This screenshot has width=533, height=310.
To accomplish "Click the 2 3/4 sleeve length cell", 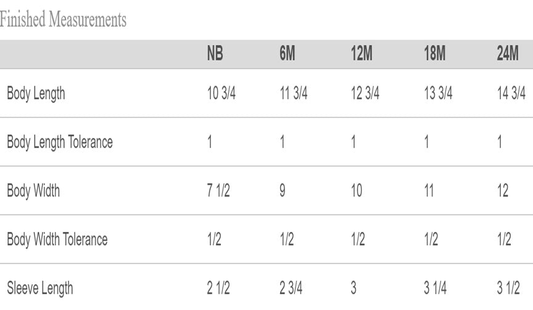I will click(291, 288).
